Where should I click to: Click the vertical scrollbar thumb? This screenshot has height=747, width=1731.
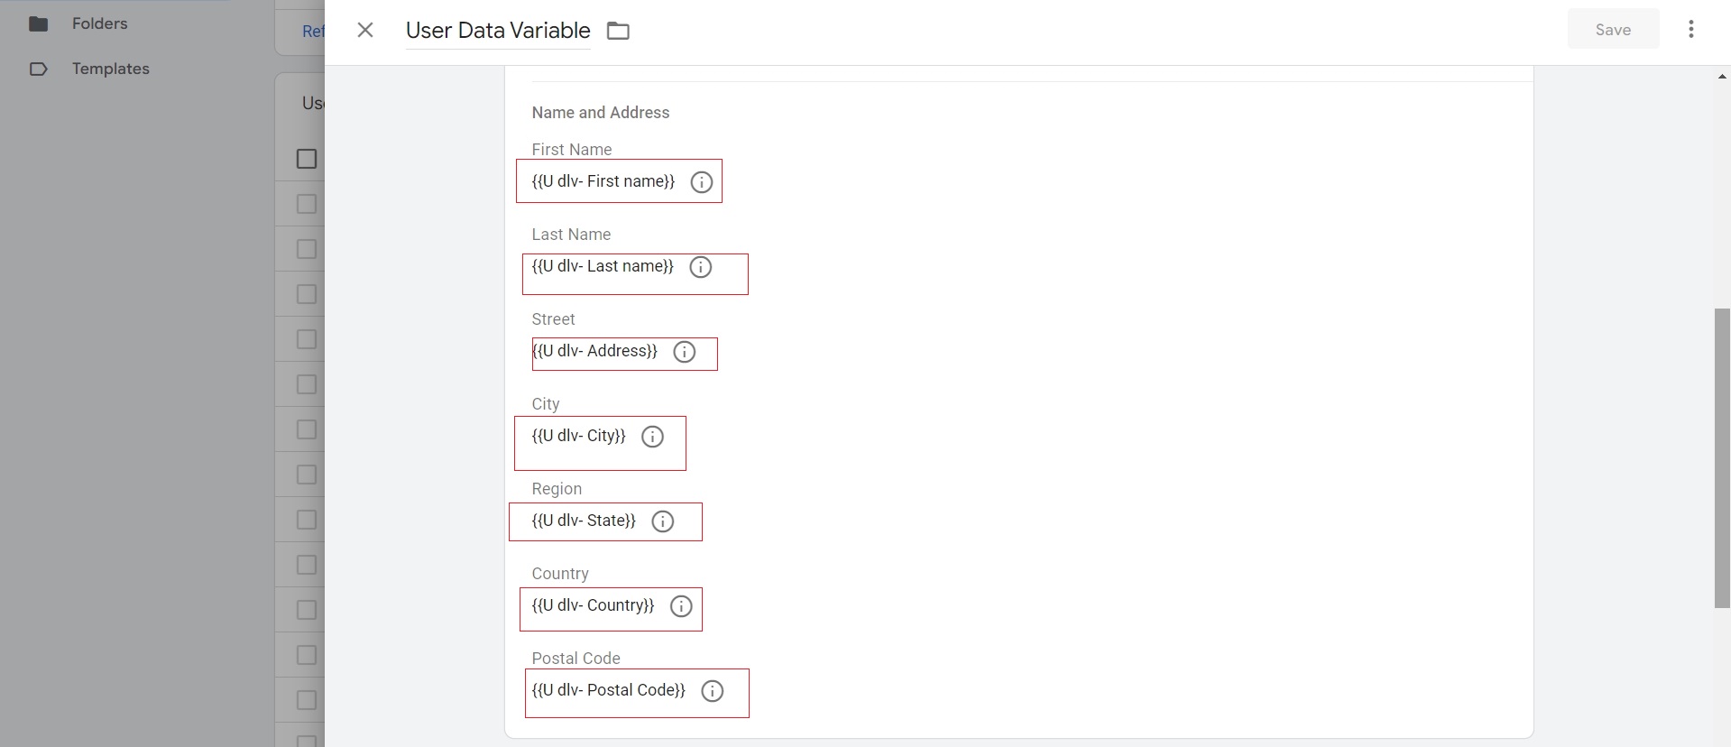[x=1721, y=458]
